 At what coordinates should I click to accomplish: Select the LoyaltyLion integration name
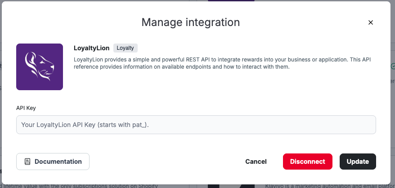click(92, 48)
